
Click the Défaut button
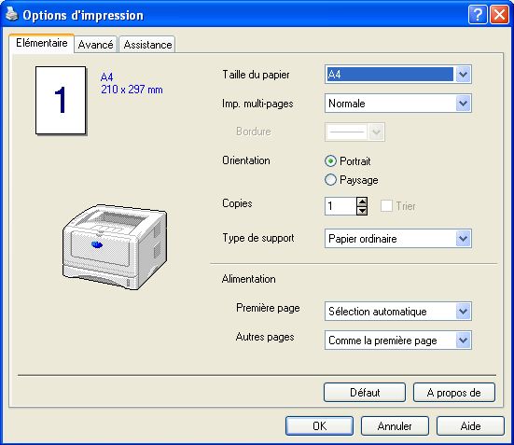pyautogui.click(x=365, y=392)
